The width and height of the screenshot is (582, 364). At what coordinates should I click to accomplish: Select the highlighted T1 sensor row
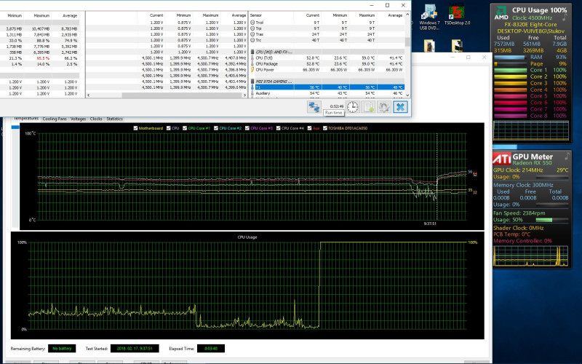click(x=327, y=87)
